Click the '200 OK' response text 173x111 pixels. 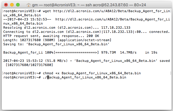point(93,36)
